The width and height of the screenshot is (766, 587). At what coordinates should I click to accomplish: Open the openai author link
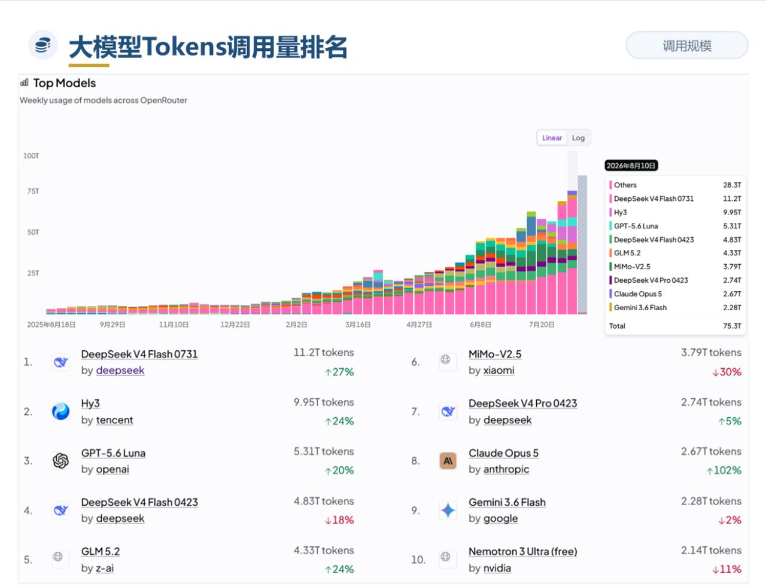coord(113,469)
